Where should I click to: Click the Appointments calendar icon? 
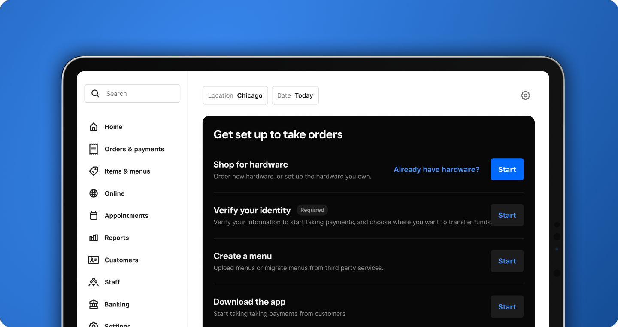click(x=94, y=215)
